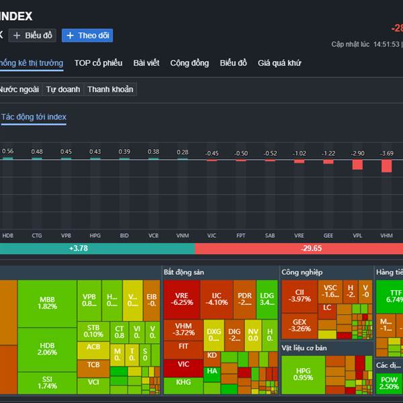The width and height of the screenshot is (403, 403).
Task: Open the Cộng đồng tab
Action: [189, 63]
